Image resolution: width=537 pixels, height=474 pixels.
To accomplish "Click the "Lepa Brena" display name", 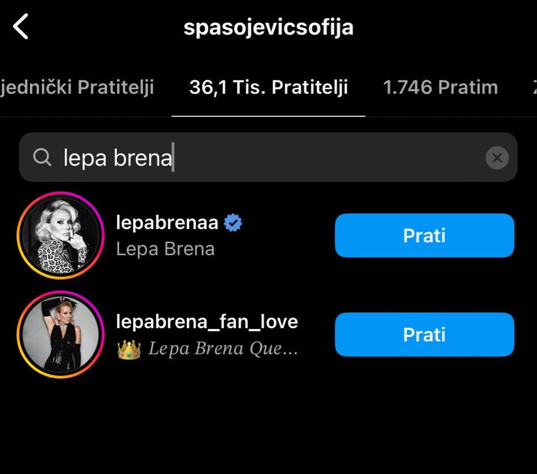I will tap(165, 249).
